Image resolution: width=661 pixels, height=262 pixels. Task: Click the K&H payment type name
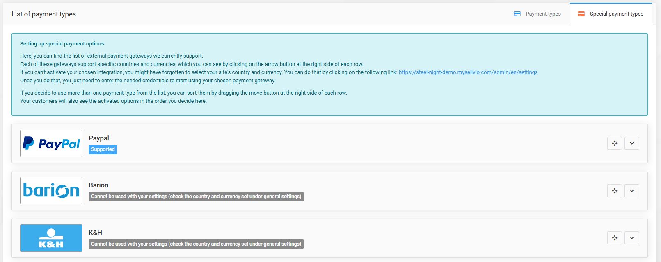point(95,233)
